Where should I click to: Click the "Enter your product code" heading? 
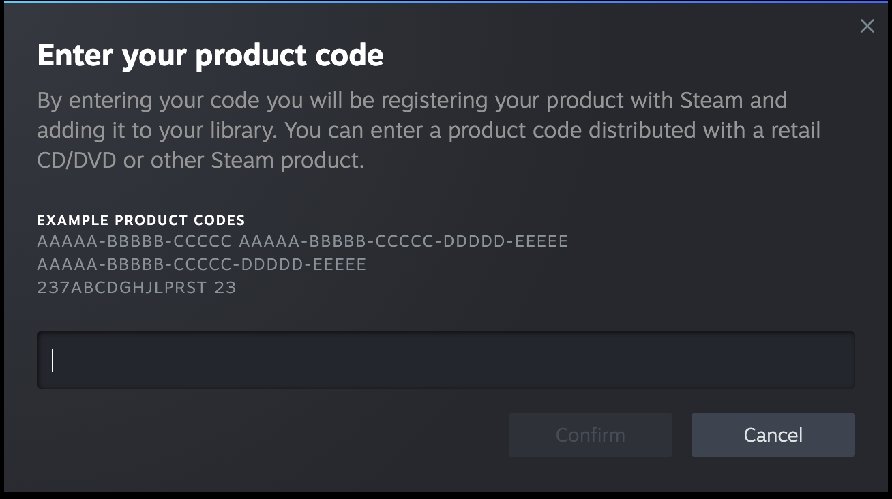[210, 55]
